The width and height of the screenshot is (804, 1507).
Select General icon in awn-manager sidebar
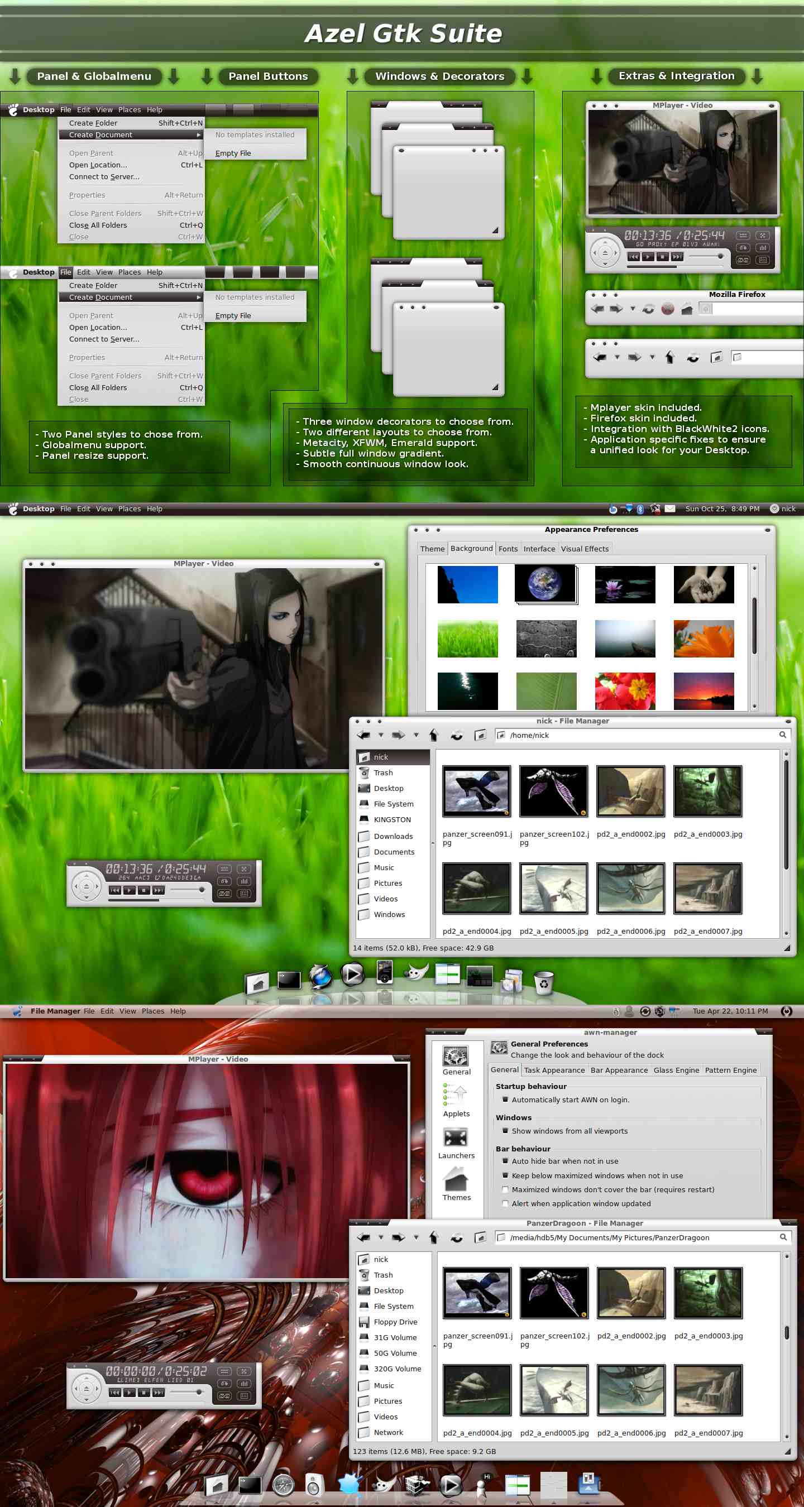click(456, 1060)
